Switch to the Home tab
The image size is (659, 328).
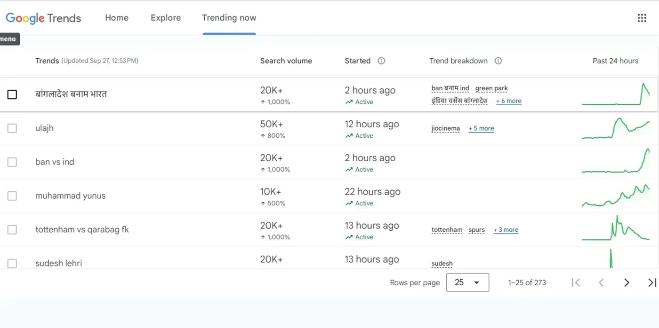tap(117, 18)
